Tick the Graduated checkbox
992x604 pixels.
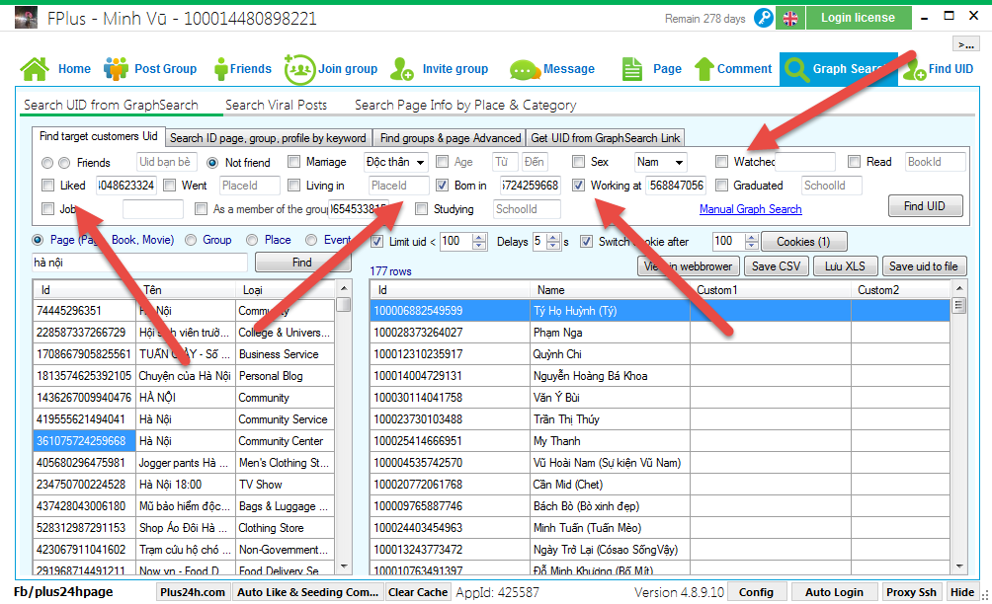[721, 186]
